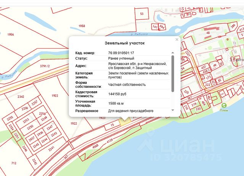Select parcel 49 on the map

pyautogui.click(x=215, y=65)
